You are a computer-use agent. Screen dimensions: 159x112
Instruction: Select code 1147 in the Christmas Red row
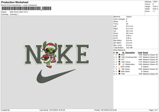click(140, 57)
